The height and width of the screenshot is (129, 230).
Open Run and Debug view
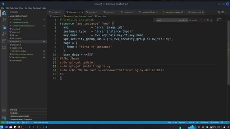(x=4, y=34)
